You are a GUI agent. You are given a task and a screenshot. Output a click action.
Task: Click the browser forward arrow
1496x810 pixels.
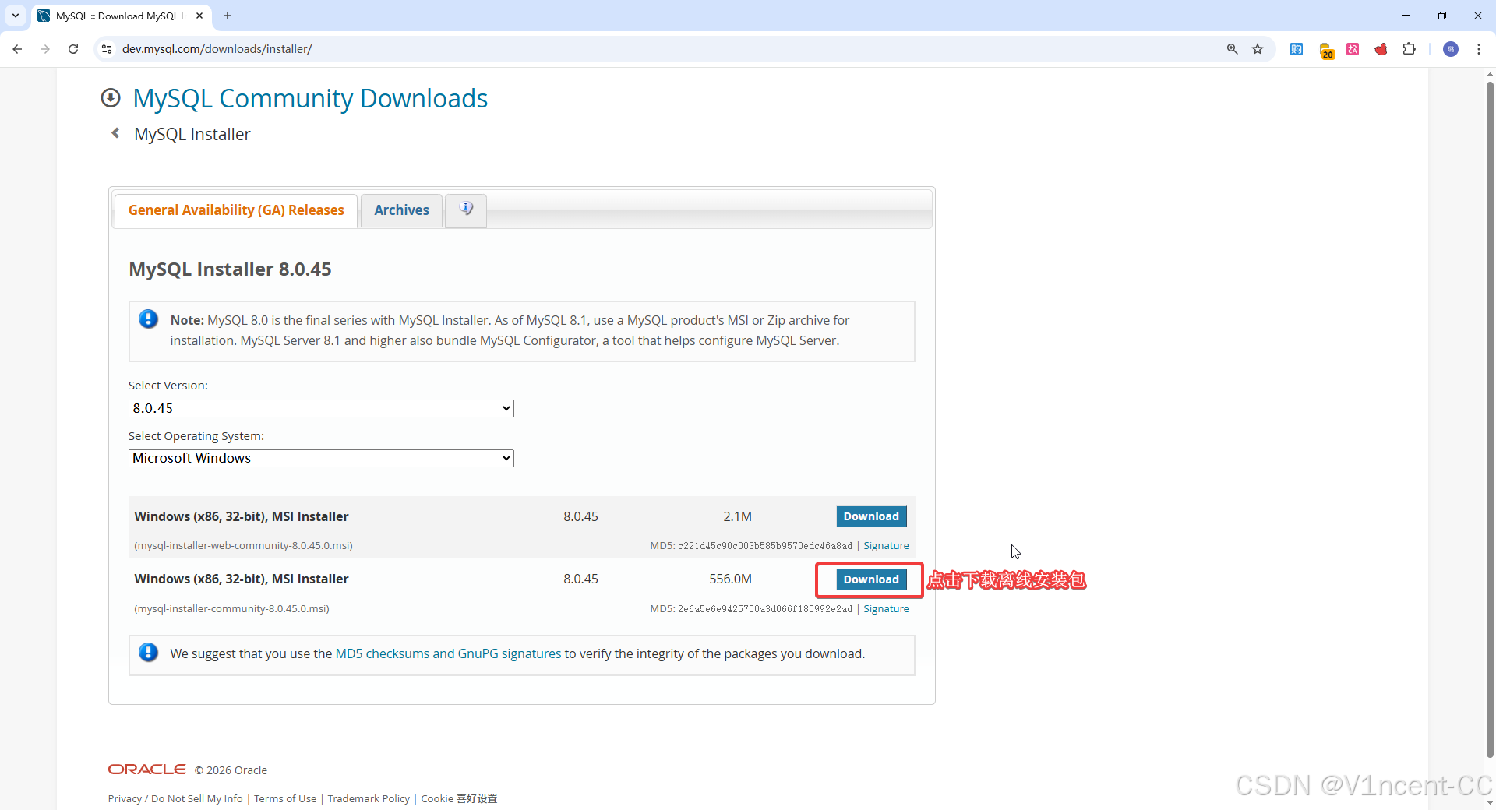(45, 49)
